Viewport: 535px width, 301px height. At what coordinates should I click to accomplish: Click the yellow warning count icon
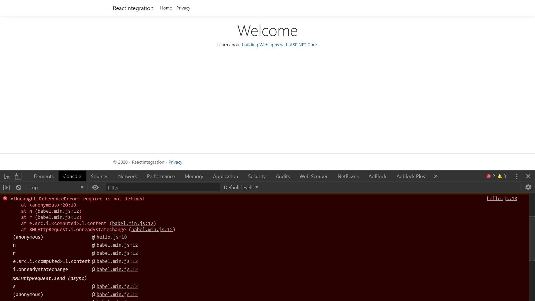(500, 176)
